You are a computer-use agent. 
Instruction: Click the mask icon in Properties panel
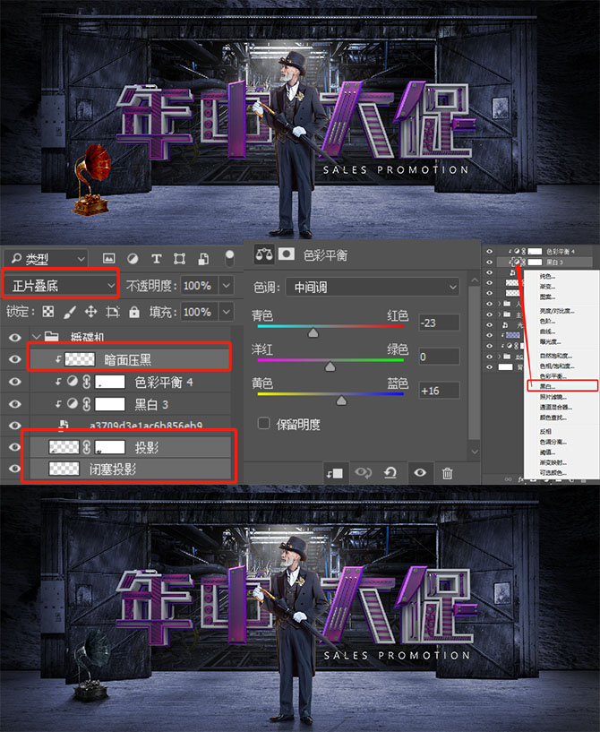(x=287, y=254)
